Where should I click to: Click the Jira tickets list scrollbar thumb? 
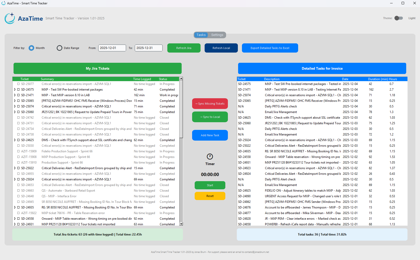[181, 109]
